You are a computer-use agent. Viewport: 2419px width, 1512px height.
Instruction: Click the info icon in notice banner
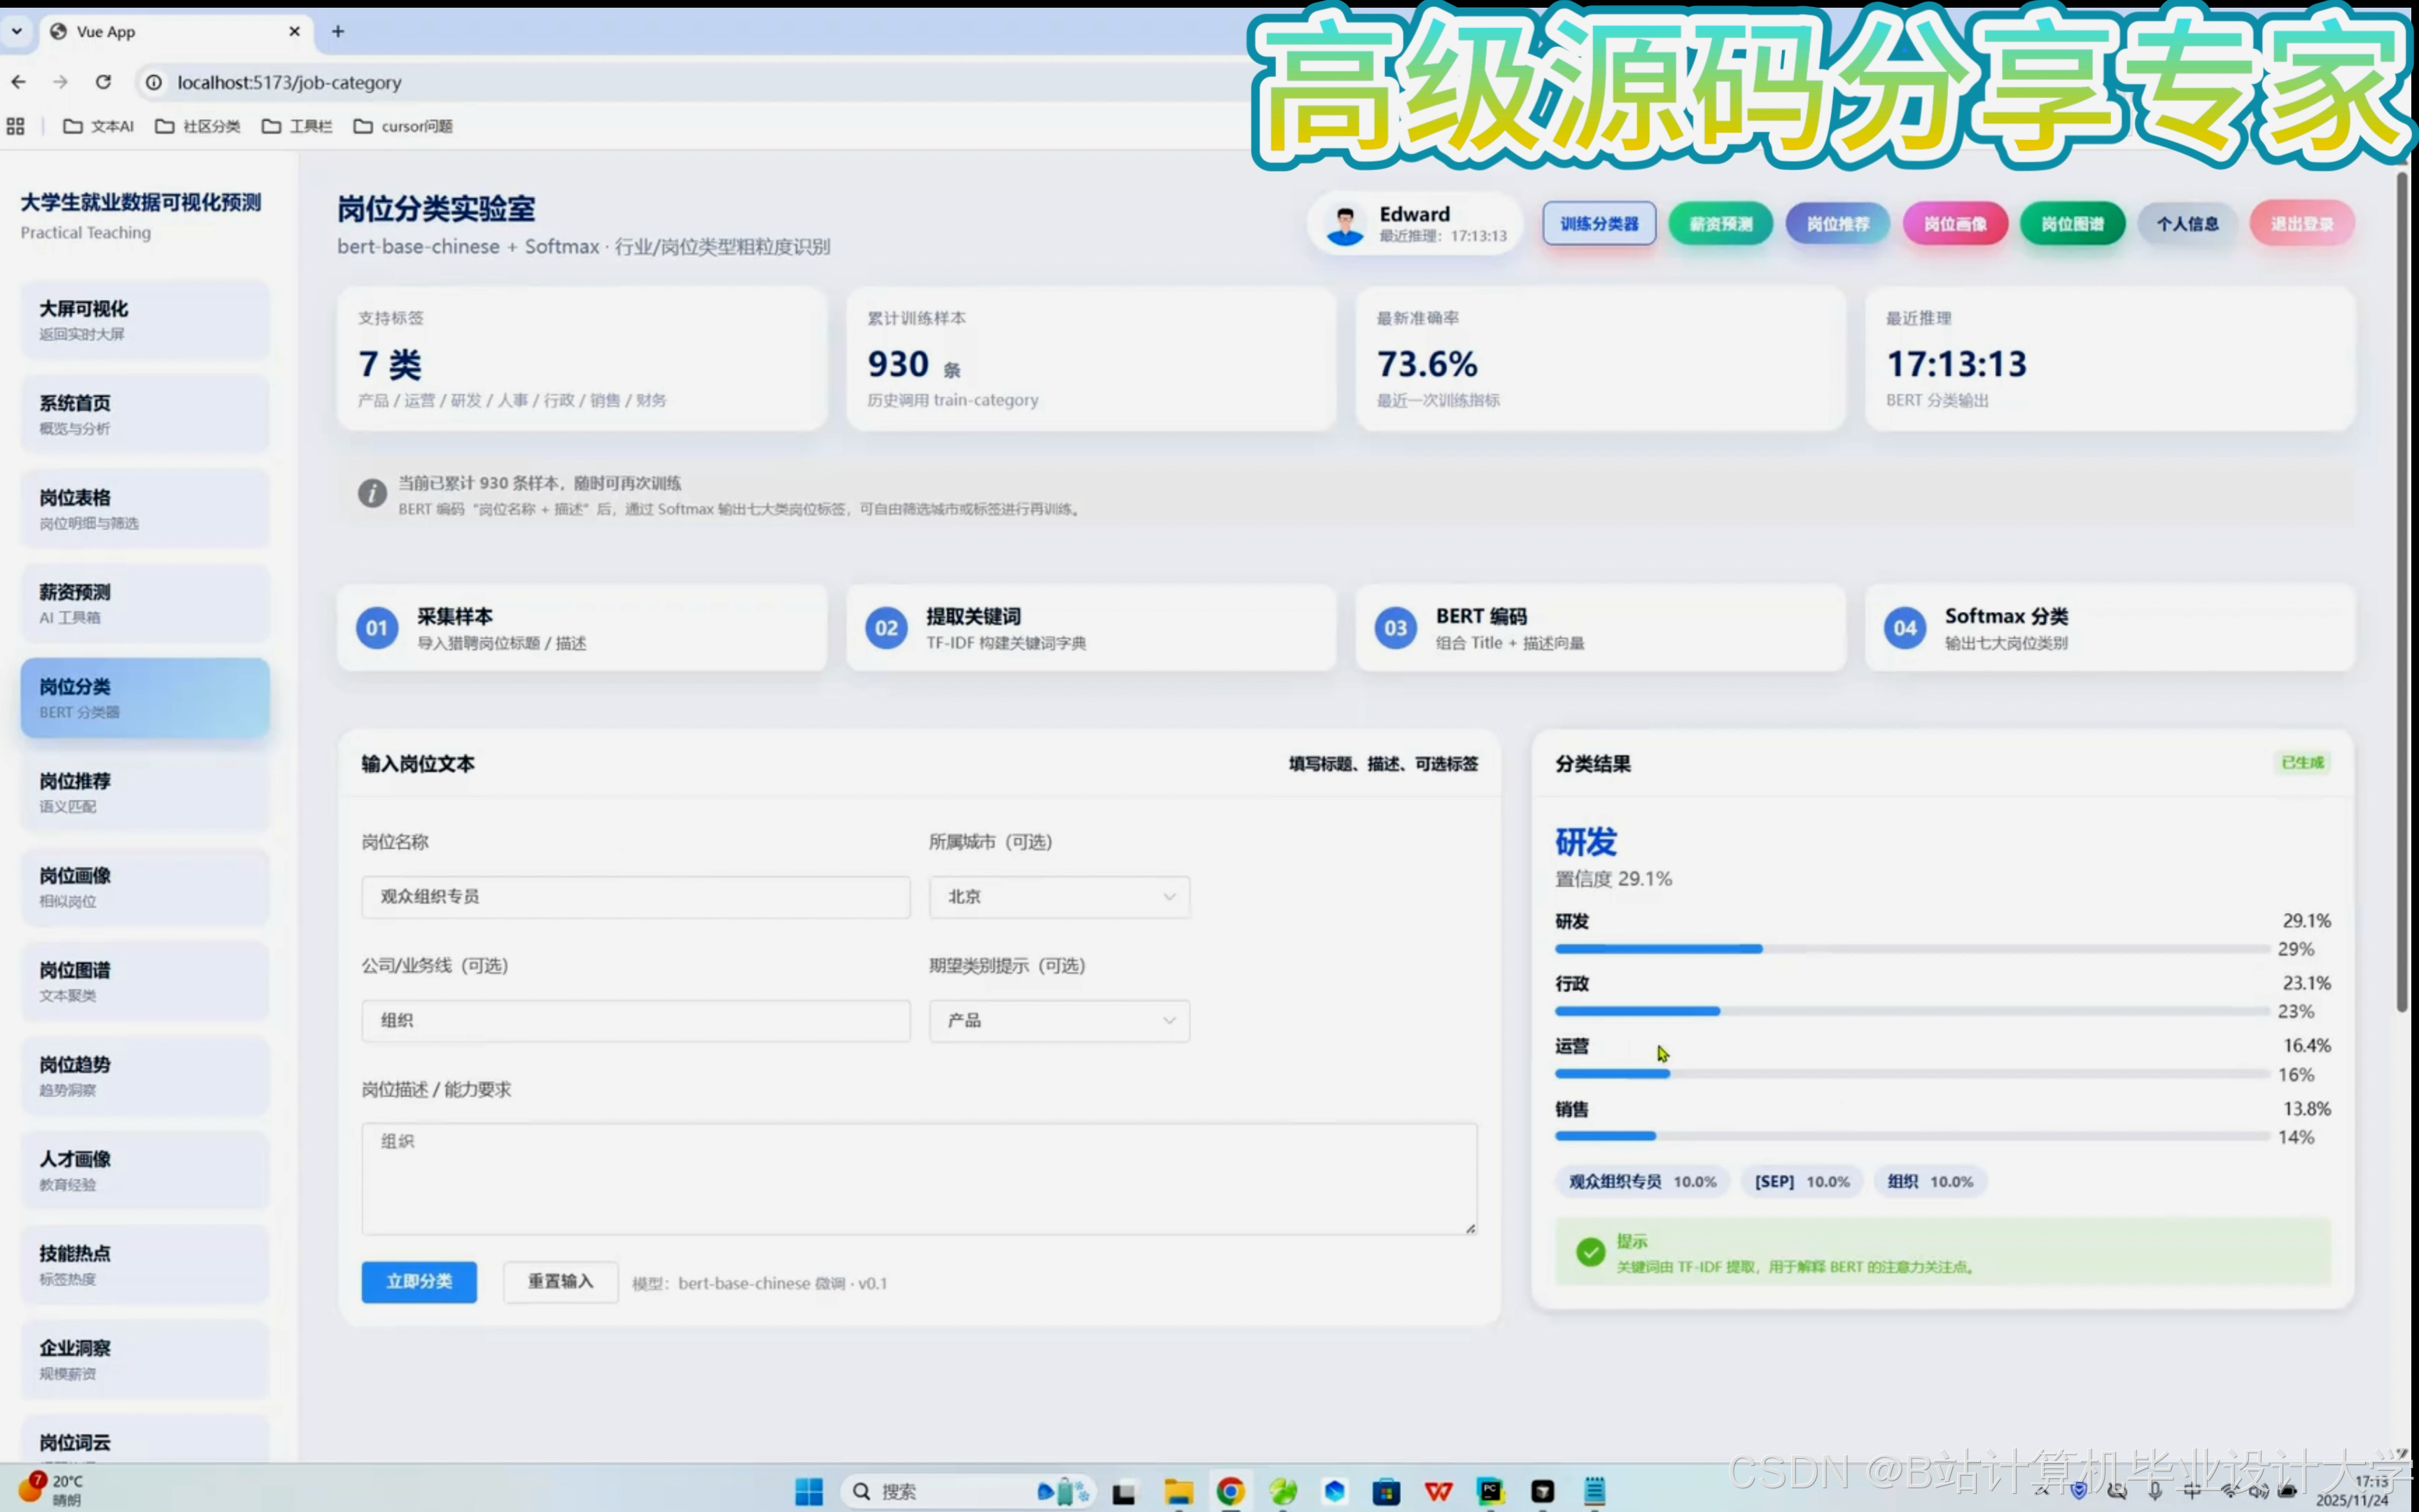372,493
